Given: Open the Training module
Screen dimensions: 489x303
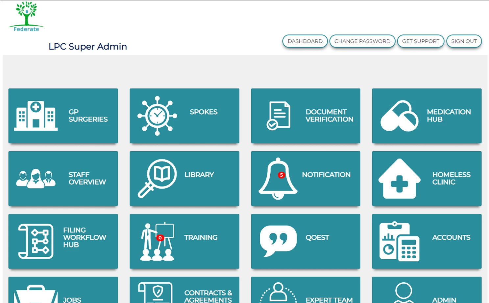Looking at the screenshot, I should [x=184, y=241].
